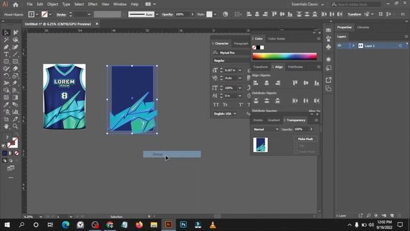Toggle Small Caps in Character panel
410x231 pixels.
[225, 105]
